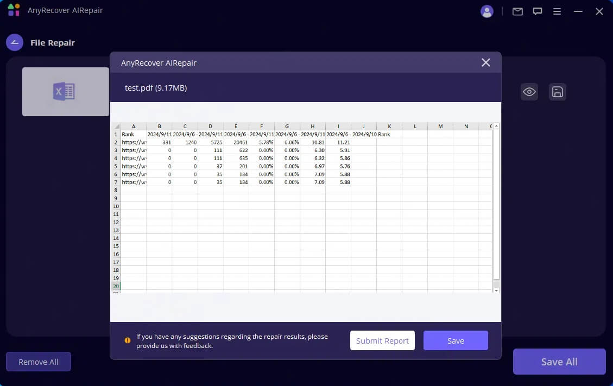Close the AnyRecover AIRepair repair dialog

coord(485,62)
